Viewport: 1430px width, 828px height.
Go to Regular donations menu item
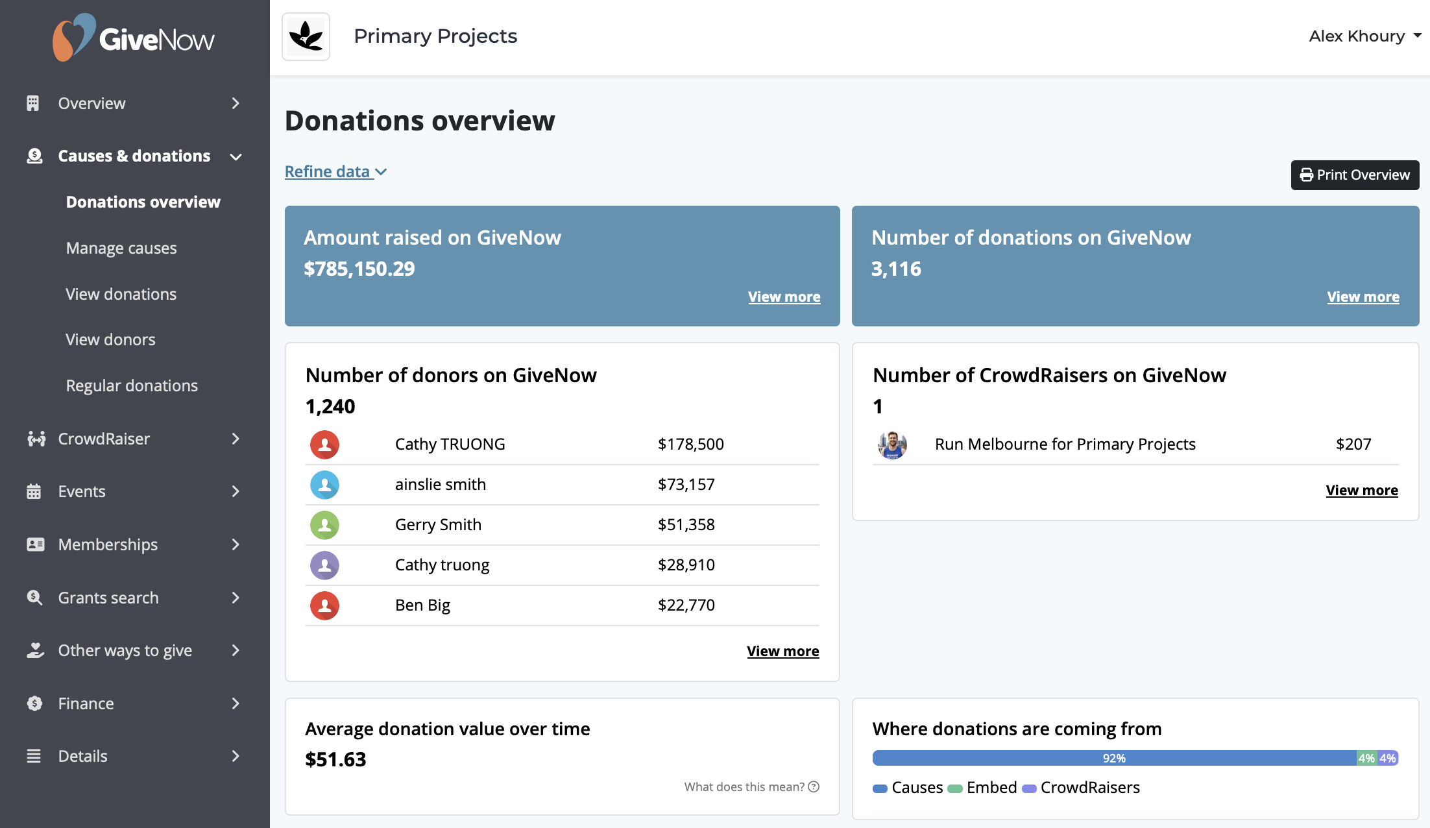[132, 385]
